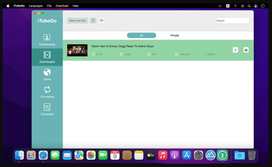Click the Subtitle label on video row

(211, 54)
